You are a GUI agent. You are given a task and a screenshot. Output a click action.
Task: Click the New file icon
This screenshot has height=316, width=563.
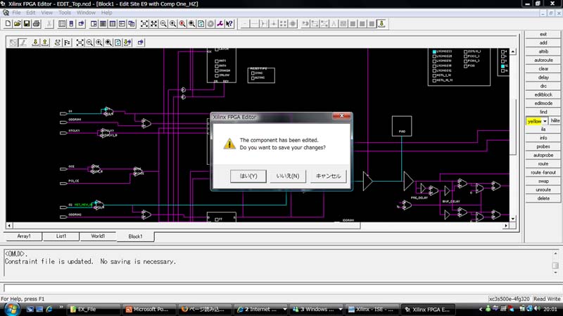[8, 24]
